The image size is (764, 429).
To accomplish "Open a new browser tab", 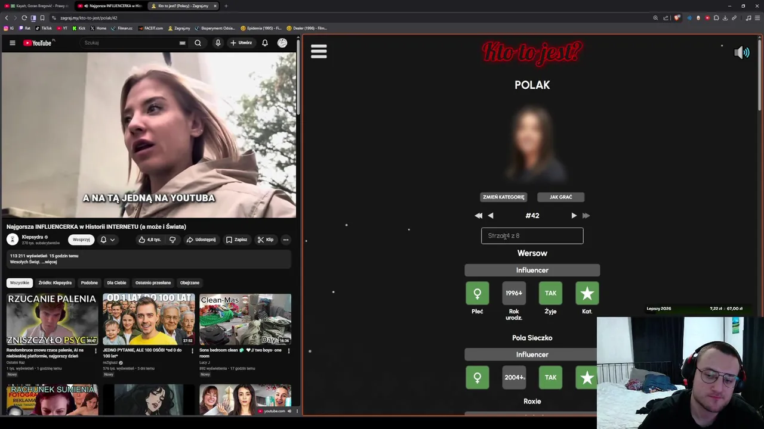I will (x=226, y=6).
